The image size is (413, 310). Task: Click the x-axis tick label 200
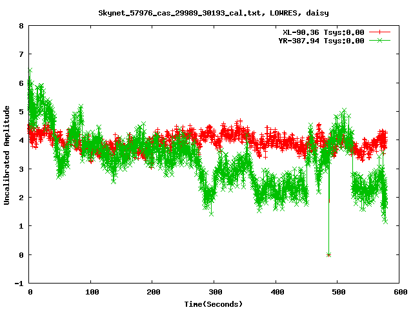tap(154, 292)
